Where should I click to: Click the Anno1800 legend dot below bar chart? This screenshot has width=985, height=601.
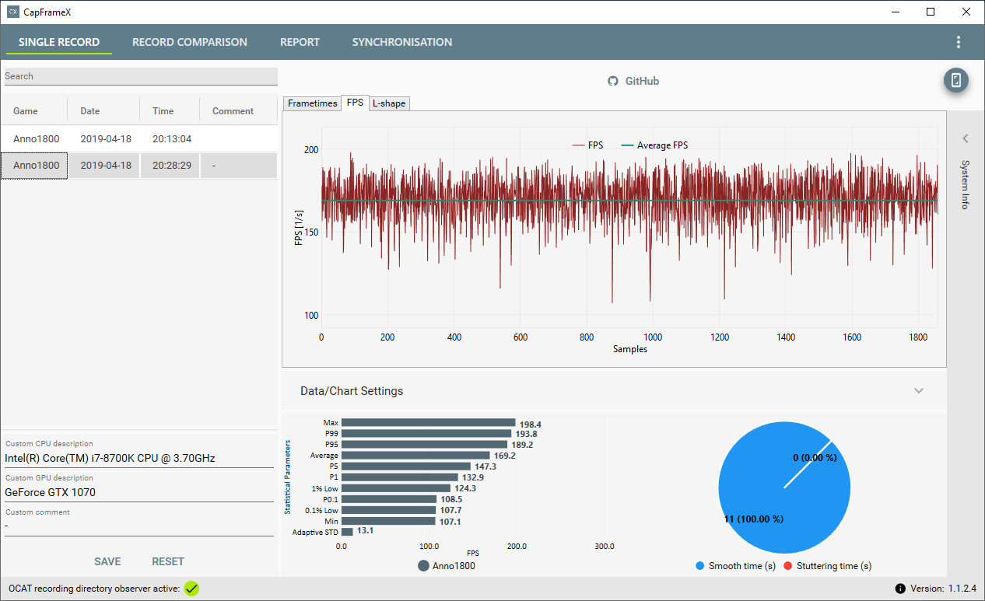(x=423, y=566)
